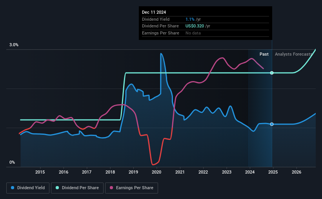Toggle the Dividend Yield legend button
The height and width of the screenshot is (199, 322).
coord(28,188)
